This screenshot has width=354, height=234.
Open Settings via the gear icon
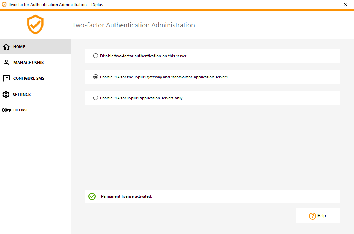pyautogui.click(x=6, y=94)
